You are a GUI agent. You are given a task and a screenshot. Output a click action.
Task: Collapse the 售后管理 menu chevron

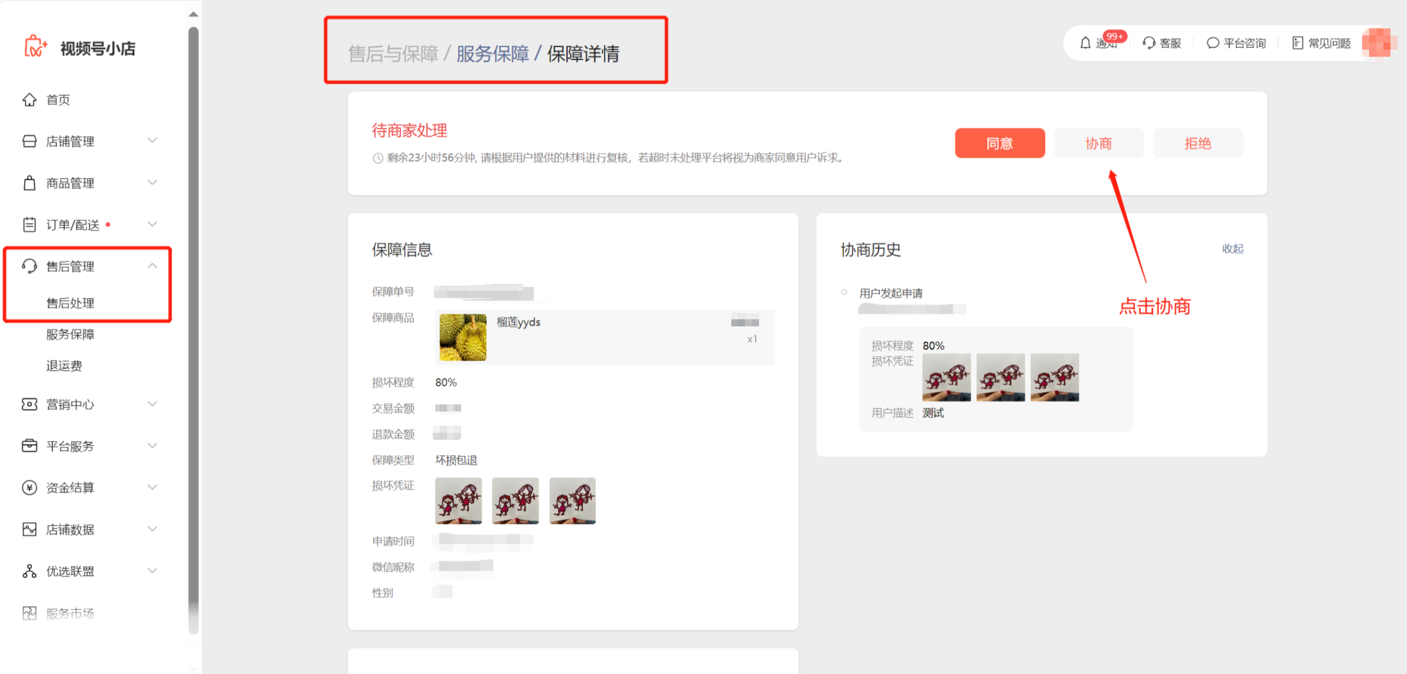(153, 266)
